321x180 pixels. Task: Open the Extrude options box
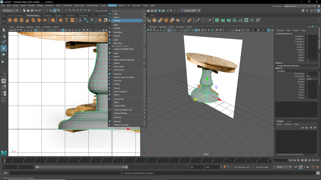144,28
